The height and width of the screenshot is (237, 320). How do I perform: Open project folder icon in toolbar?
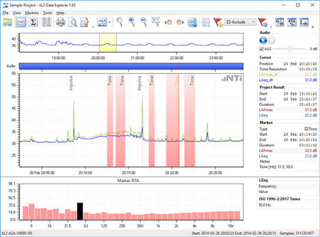pyautogui.click(x=7, y=22)
